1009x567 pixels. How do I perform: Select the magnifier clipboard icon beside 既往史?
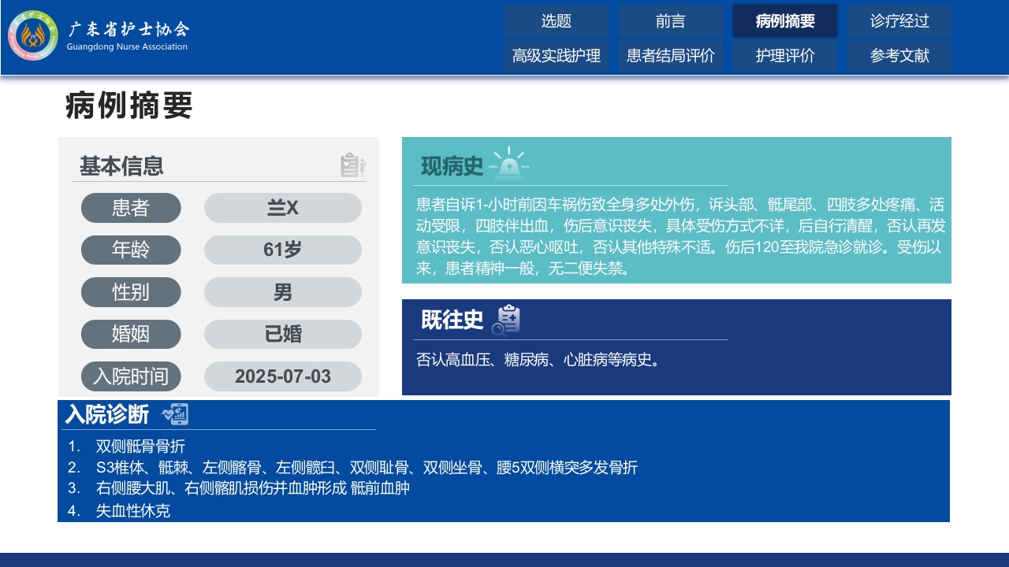click(508, 319)
